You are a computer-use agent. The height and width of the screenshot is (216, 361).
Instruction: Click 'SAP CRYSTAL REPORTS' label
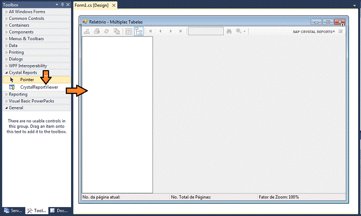(x=313, y=32)
